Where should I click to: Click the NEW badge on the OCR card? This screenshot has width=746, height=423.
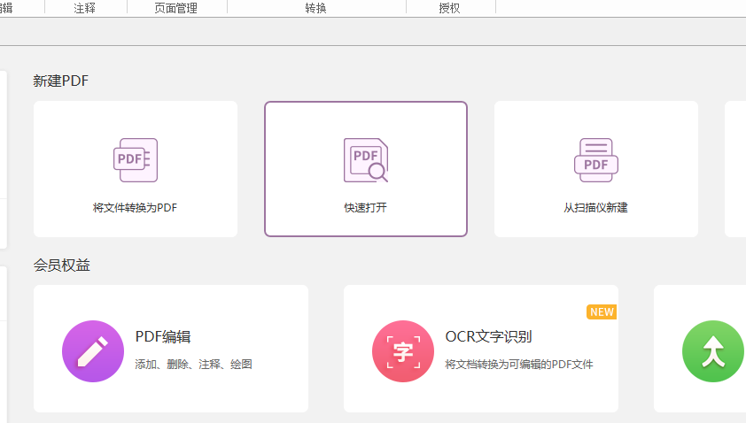tap(602, 311)
